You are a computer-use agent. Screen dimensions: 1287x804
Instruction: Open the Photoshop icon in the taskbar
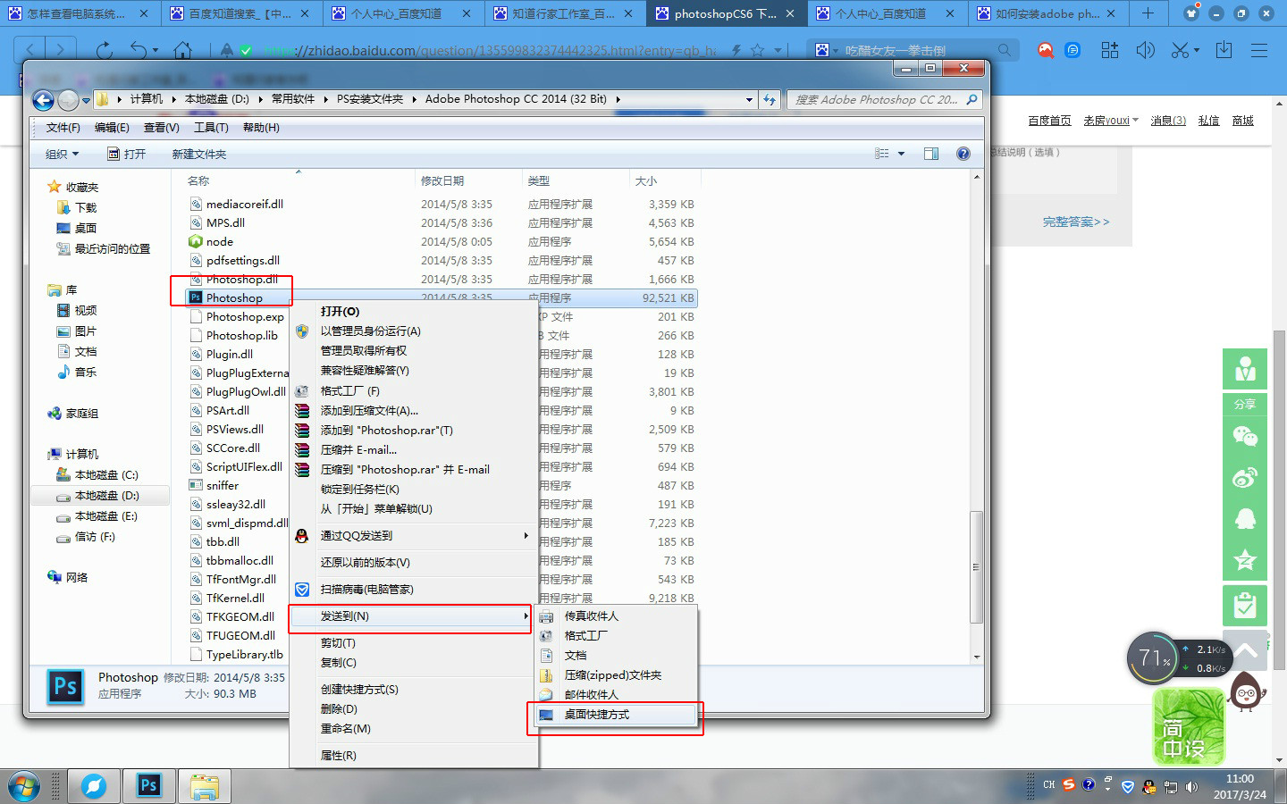[x=148, y=786]
